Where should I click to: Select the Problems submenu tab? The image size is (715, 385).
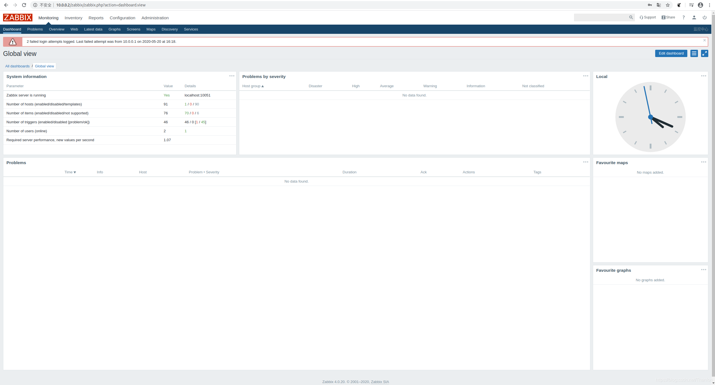click(35, 29)
